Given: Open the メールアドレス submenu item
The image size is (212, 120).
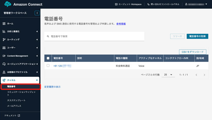Looking at the screenshot, I should (x=14, y=106).
